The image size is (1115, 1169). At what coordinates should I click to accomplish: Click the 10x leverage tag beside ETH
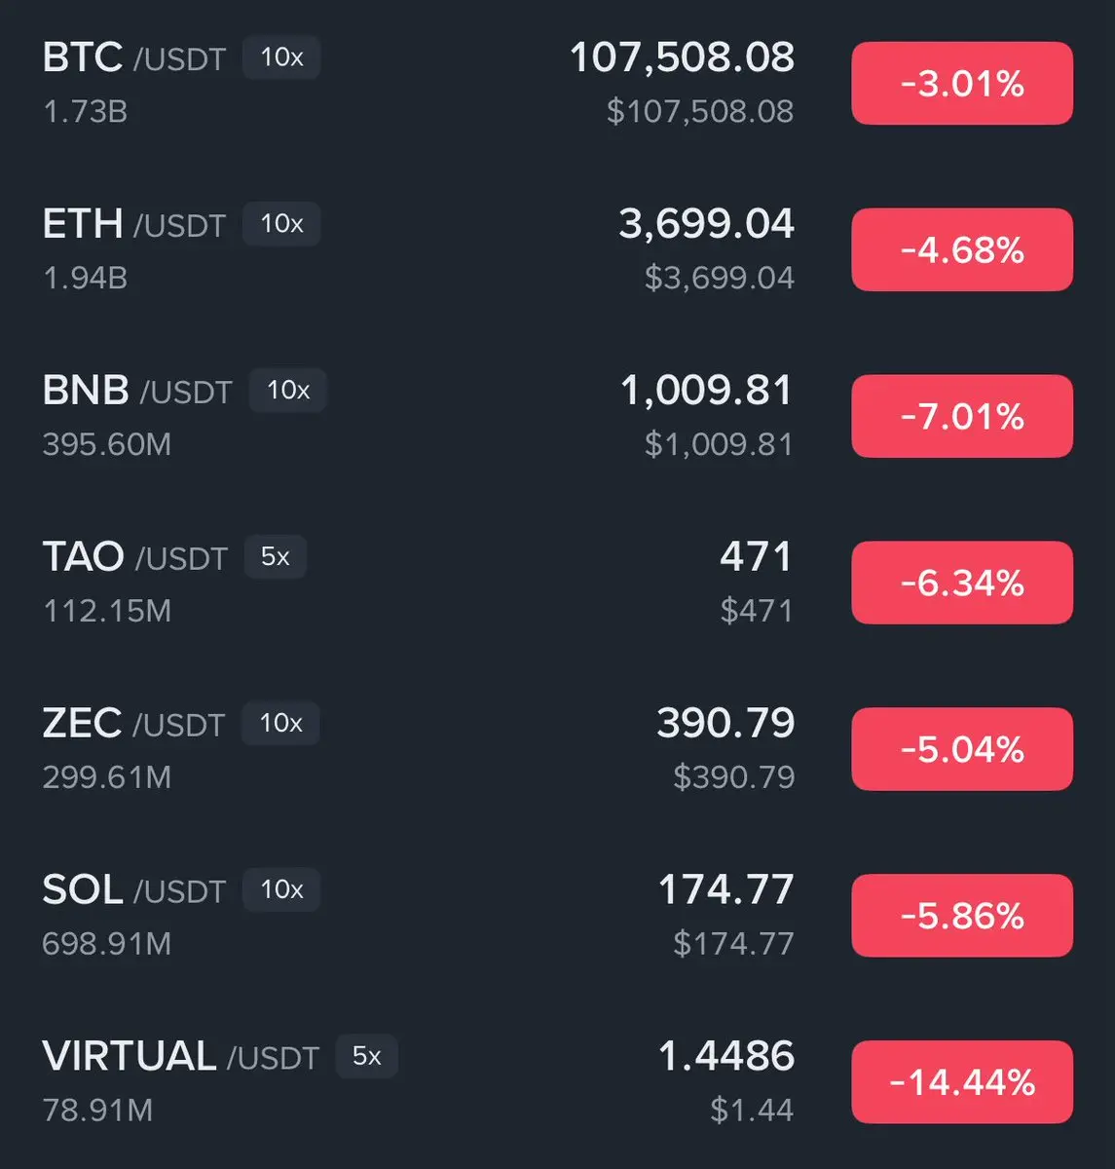point(281,224)
